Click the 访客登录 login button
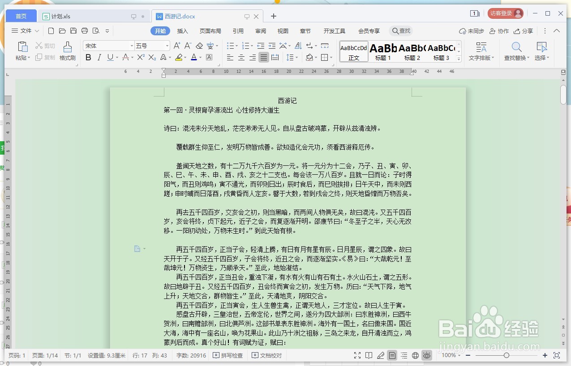Viewport: 571px width, 366px height. (506, 13)
